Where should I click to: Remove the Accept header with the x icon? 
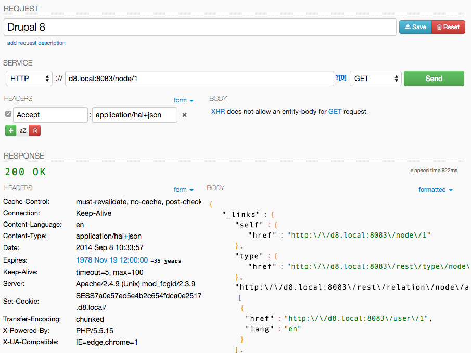(184, 115)
